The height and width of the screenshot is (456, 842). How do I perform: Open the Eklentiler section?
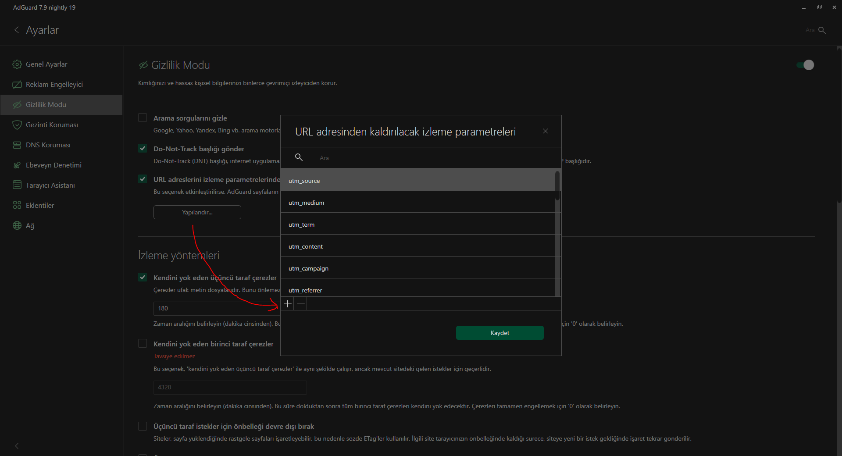coord(61,206)
